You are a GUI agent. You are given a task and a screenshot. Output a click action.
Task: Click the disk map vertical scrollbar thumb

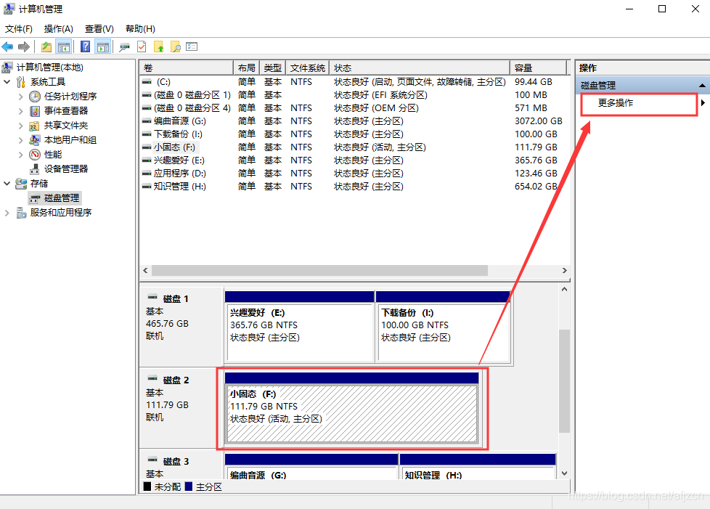coord(564,381)
